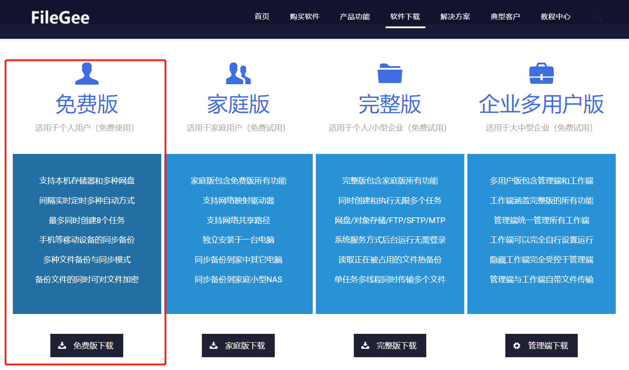The width and height of the screenshot is (629, 370).
Task: Click the 家庭版下载 button
Action: point(239,346)
